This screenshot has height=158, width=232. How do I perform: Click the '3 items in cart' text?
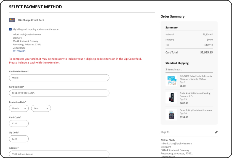tap(174, 69)
